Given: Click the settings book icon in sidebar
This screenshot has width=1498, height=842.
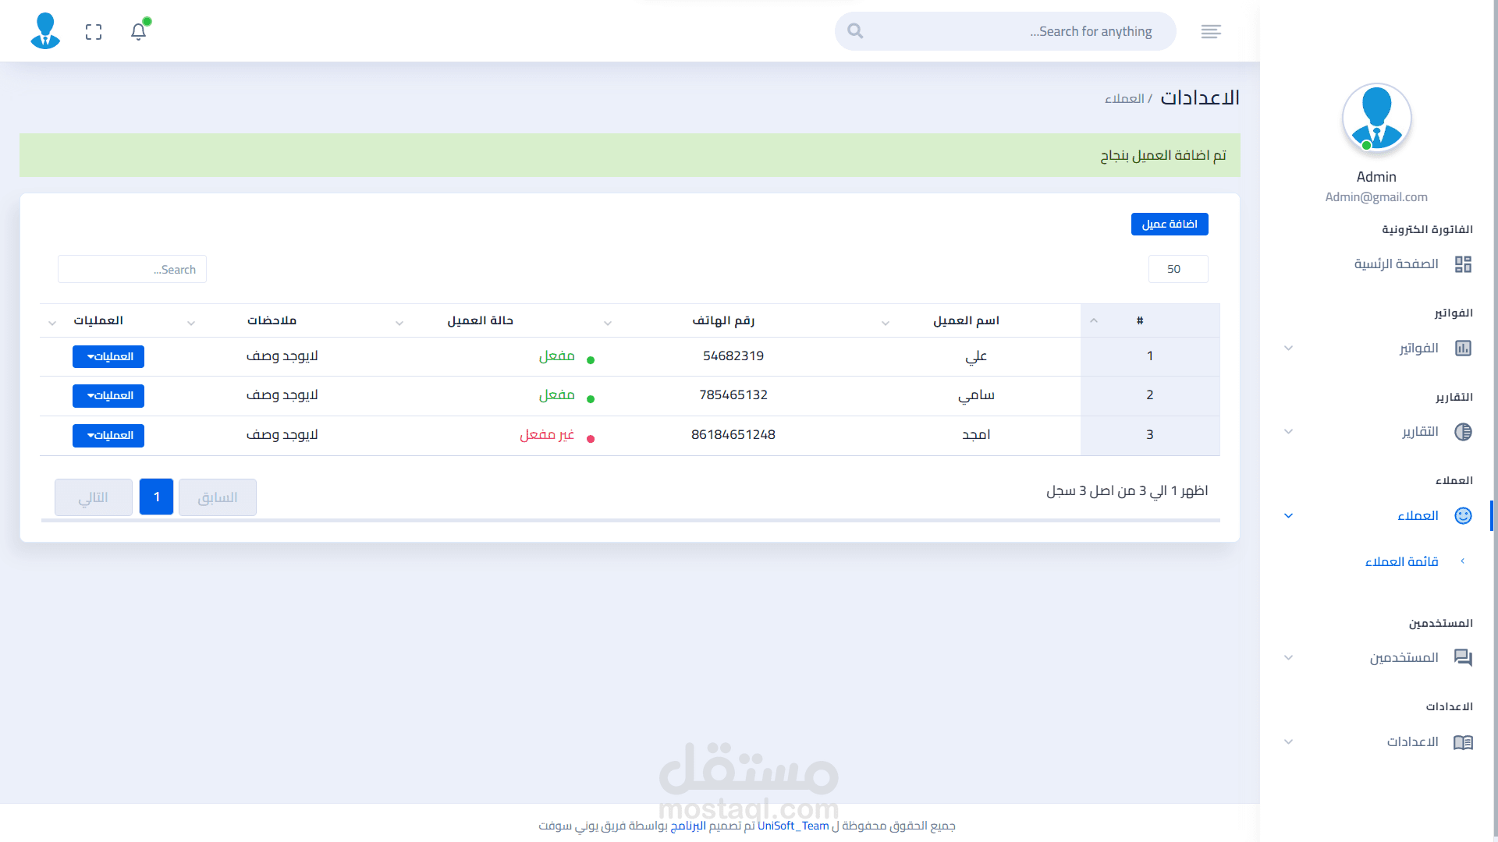Looking at the screenshot, I should click(1463, 742).
